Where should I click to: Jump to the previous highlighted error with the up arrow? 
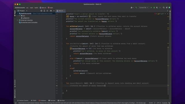tap(165, 14)
